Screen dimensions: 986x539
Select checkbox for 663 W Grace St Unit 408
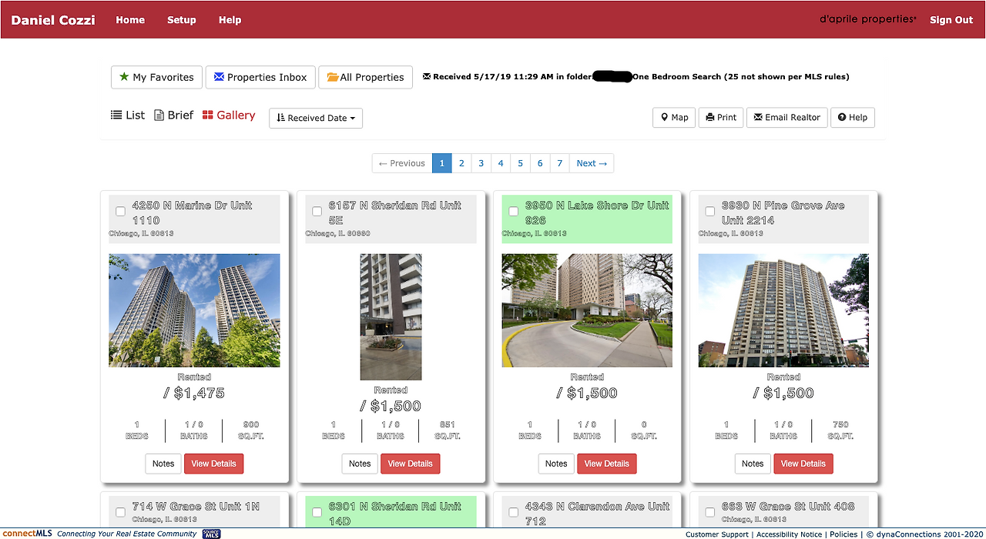709,512
